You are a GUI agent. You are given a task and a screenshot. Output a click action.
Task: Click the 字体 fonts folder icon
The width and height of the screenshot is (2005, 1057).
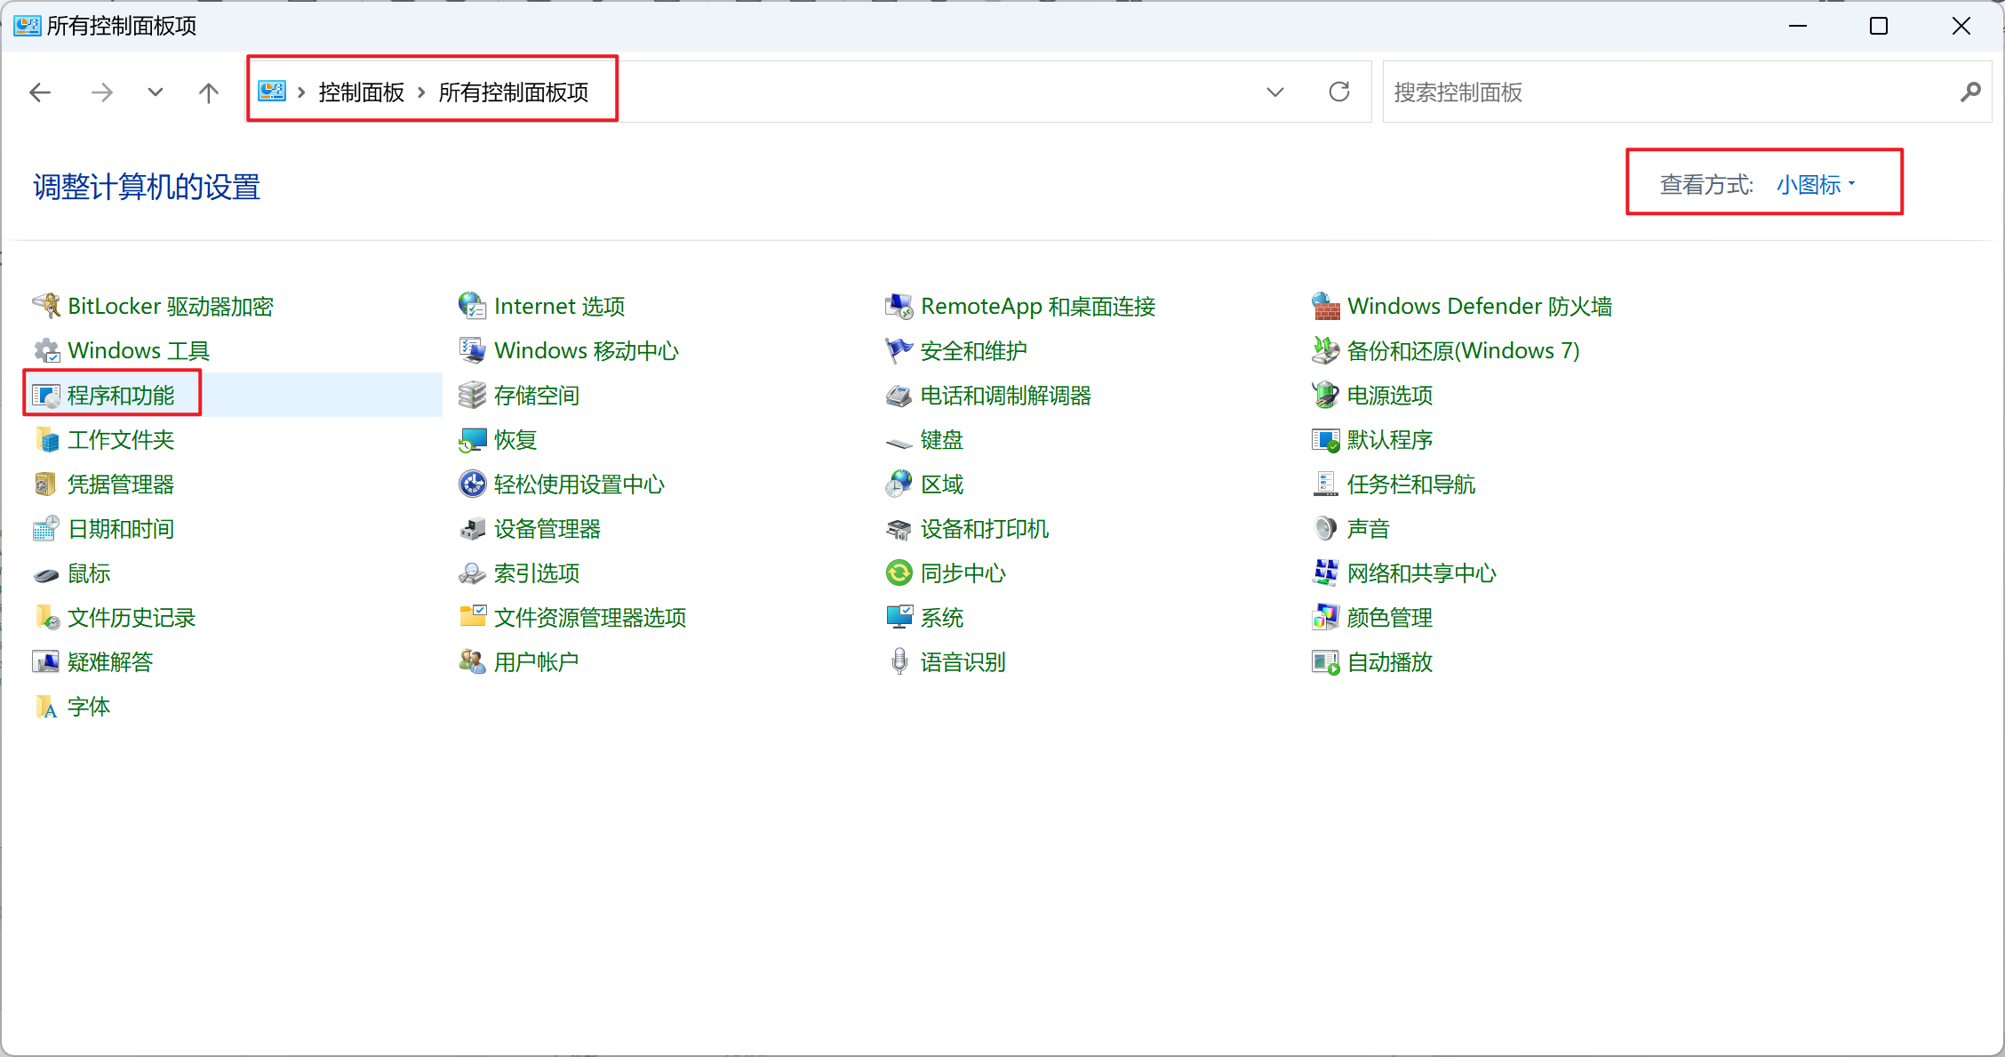pyautogui.click(x=46, y=707)
